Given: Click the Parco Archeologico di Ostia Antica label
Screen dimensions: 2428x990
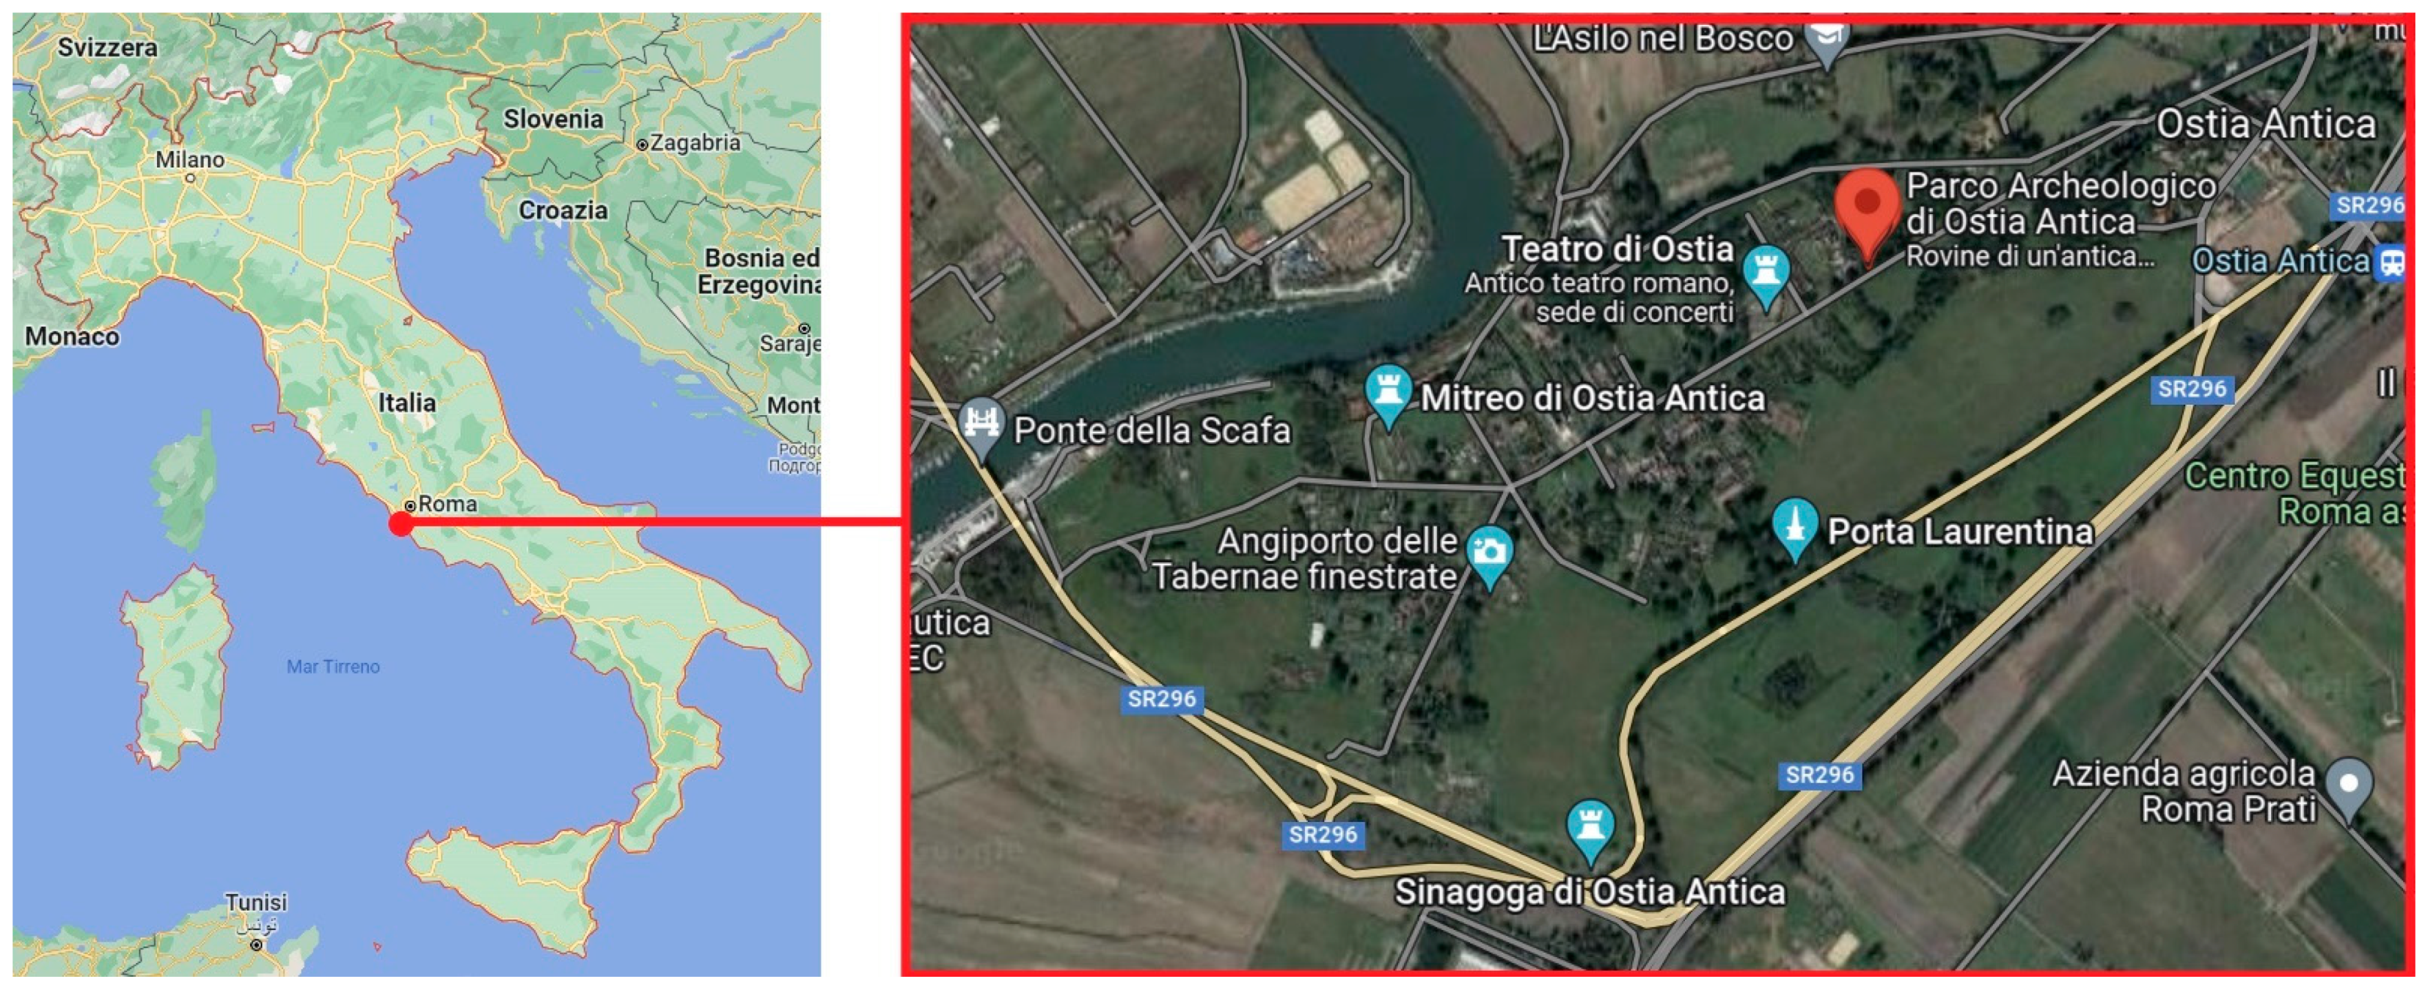Looking at the screenshot, I should tap(2060, 204).
